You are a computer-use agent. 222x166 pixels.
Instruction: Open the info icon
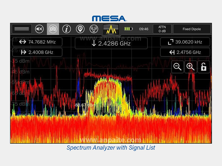coord(67,29)
